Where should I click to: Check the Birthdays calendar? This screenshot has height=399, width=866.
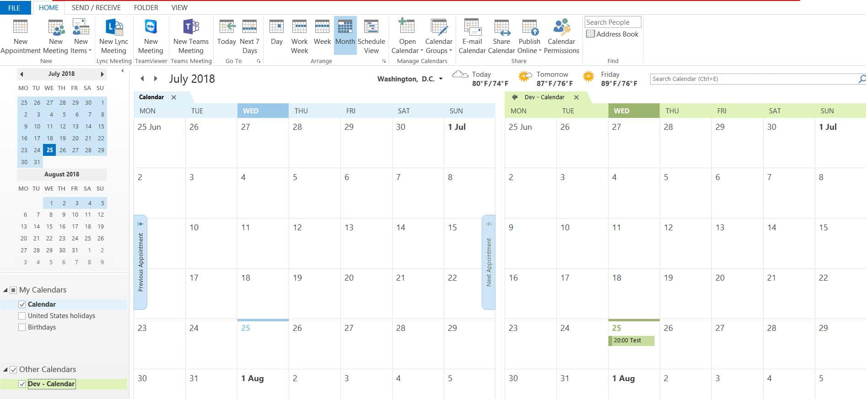coord(22,327)
